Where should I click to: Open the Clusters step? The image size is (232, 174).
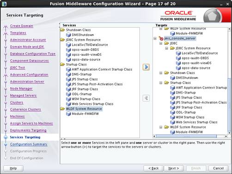pyautogui.click(x=17, y=102)
